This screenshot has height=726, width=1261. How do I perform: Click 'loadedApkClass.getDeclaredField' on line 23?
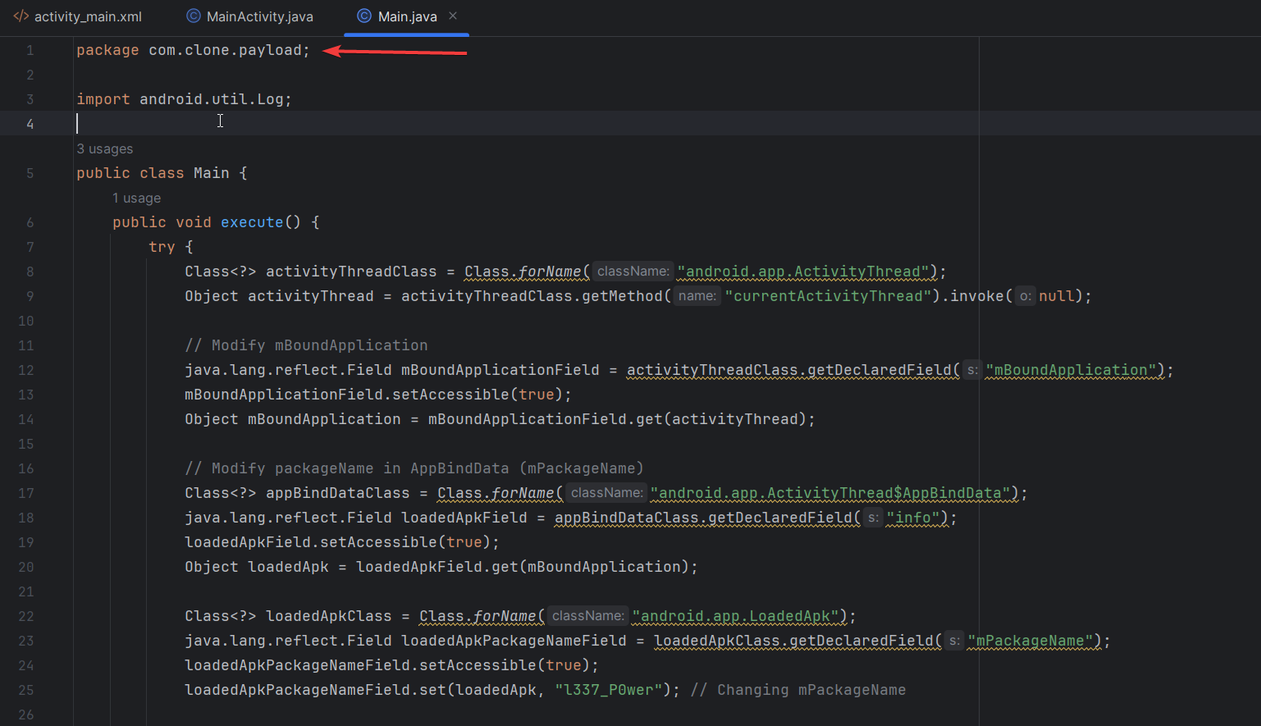793,641
